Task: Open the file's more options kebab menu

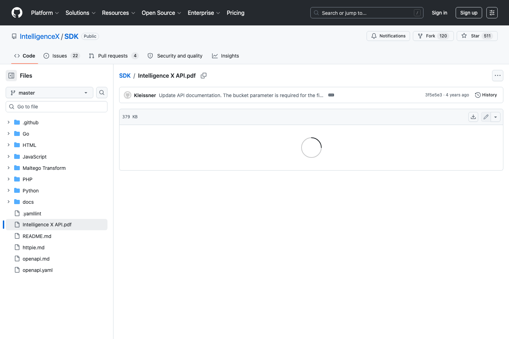Action: 498,76
